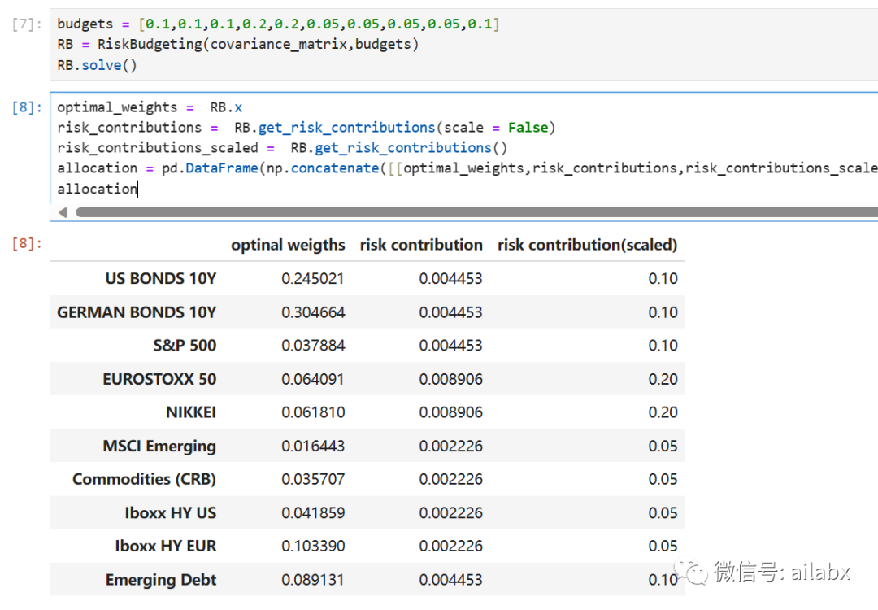Image resolution: width=878 pixels, height=610 pixels.
Task: Click the Iboxx HY EUR row label
Action: click(166, 546)
